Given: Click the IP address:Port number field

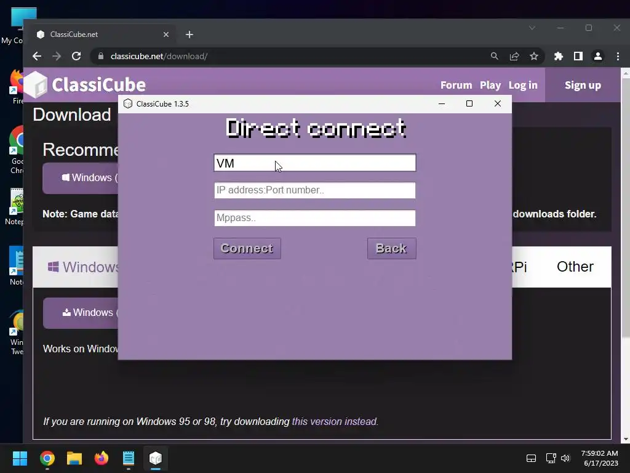Looking at the screenshot, I should (x=314, y=190).
